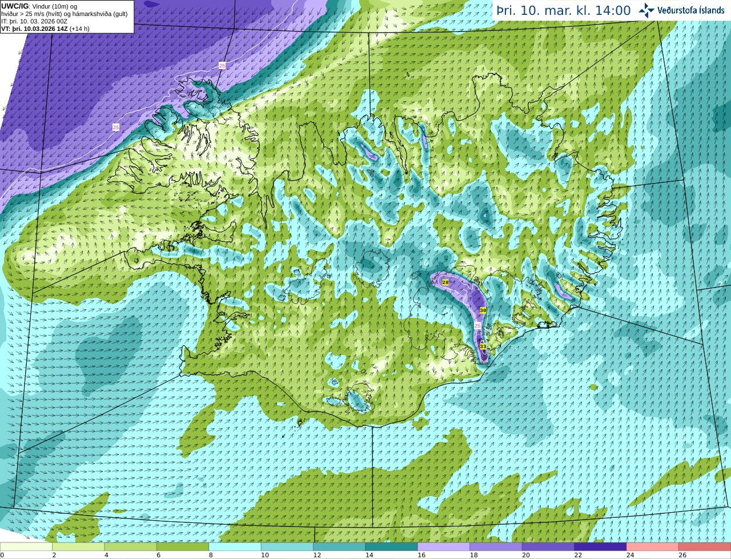The width and height of the screenshot is (731, 559).
Task: Click the legend value 6
Action: coord(159,555)
